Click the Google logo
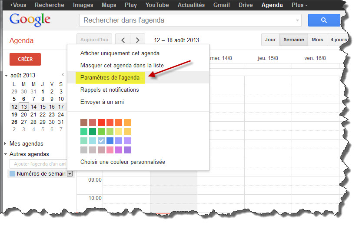 (30, 20)
